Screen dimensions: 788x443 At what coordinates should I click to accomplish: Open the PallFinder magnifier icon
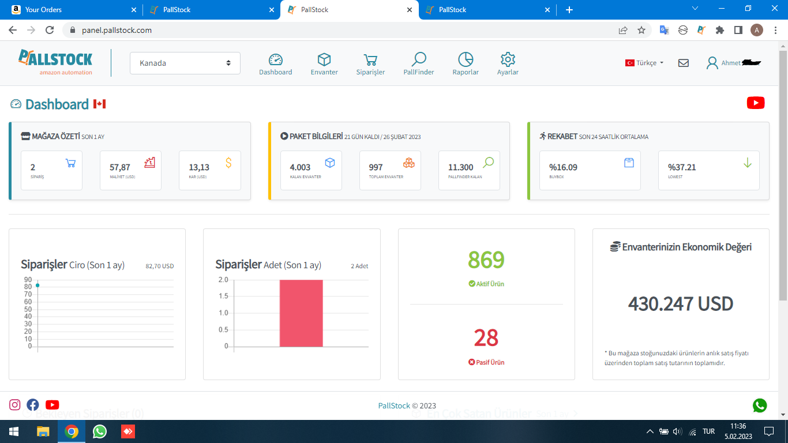coord(419,59)
